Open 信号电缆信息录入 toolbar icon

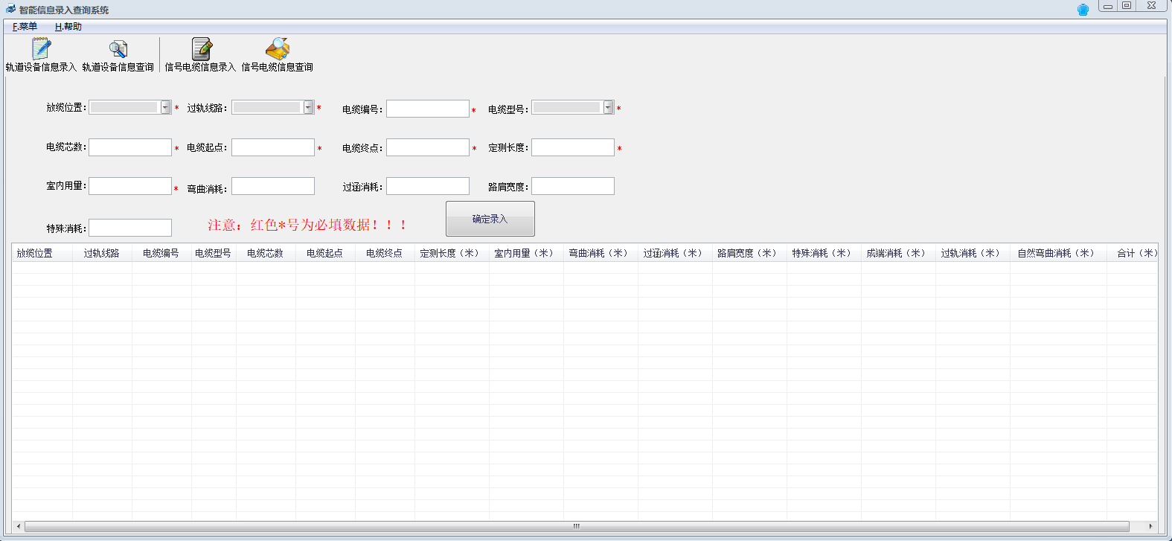point(201,48)
